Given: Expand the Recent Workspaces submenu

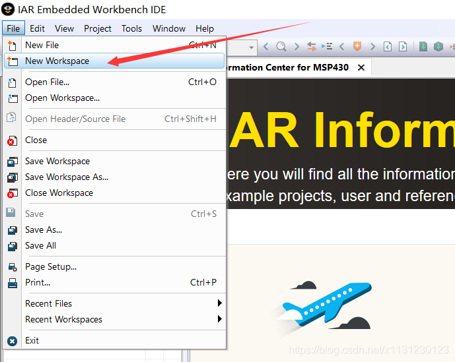Looking at the screenshot, I should [114, 319].
